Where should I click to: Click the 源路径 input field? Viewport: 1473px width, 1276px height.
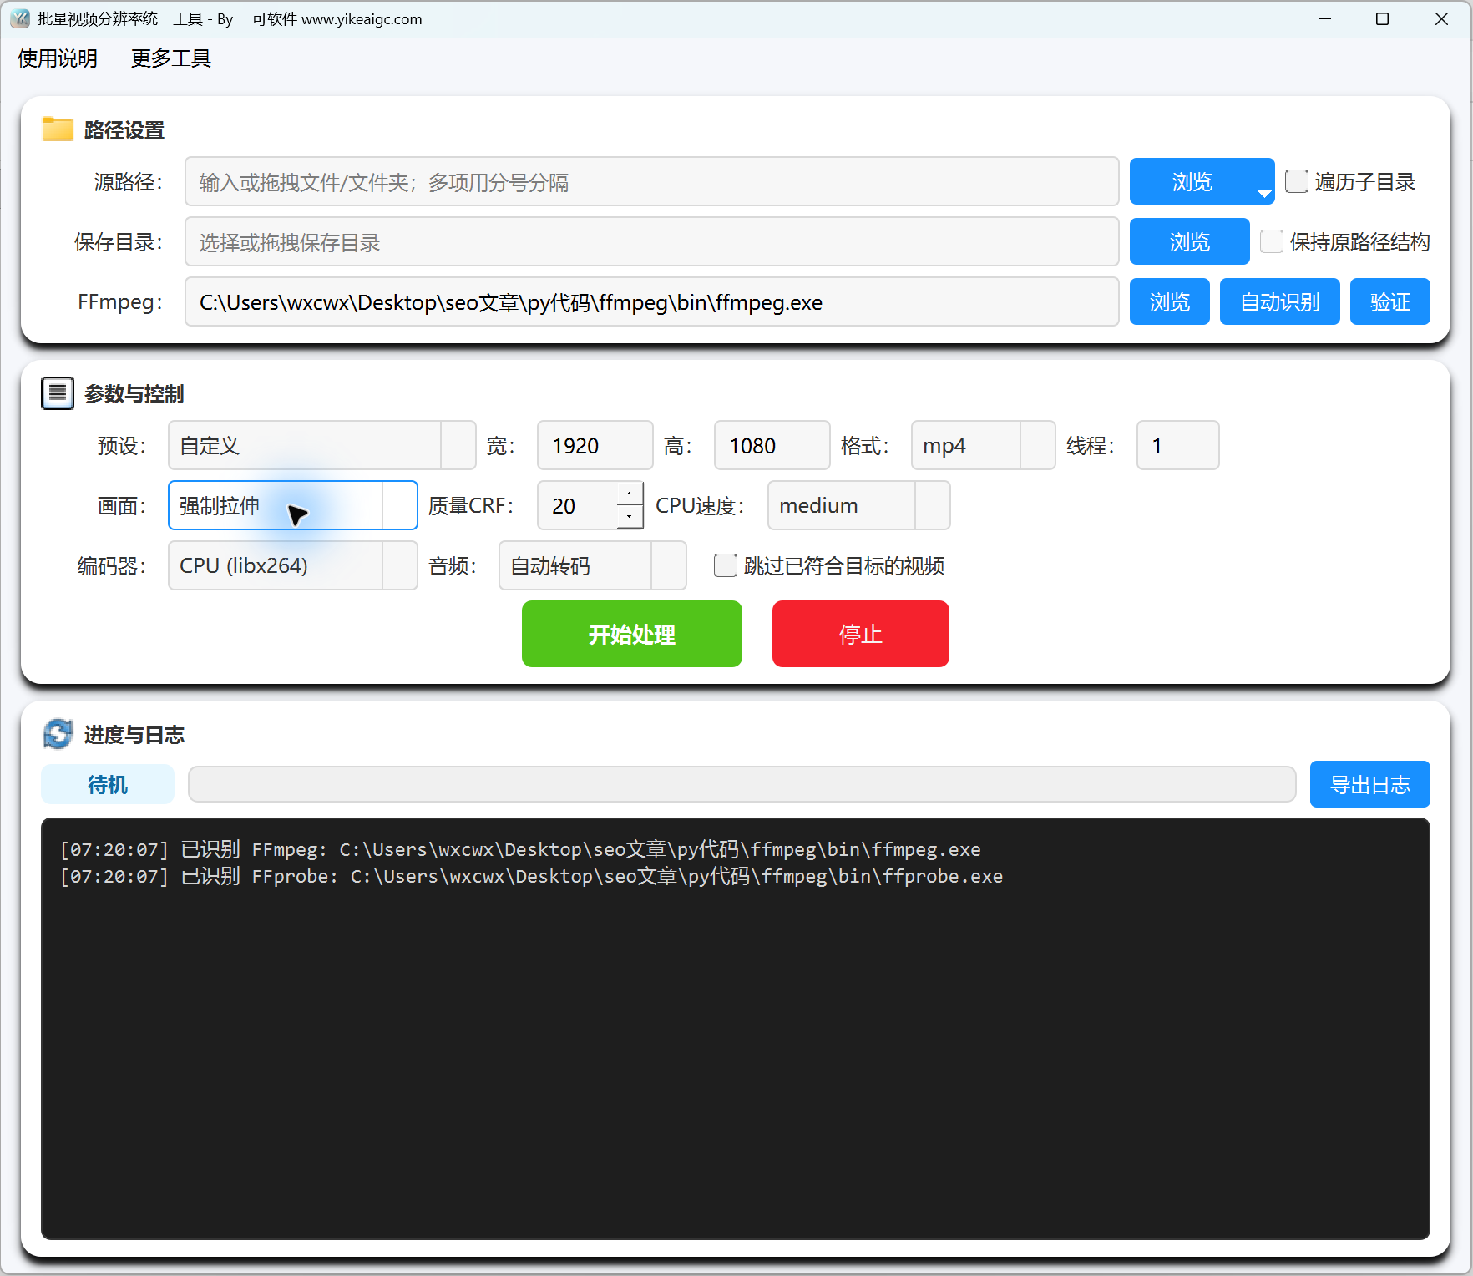[x=652, y=181]
